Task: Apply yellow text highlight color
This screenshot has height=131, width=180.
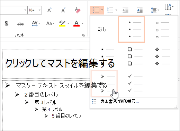Action: pyautogui.click(x=62, y=23)
